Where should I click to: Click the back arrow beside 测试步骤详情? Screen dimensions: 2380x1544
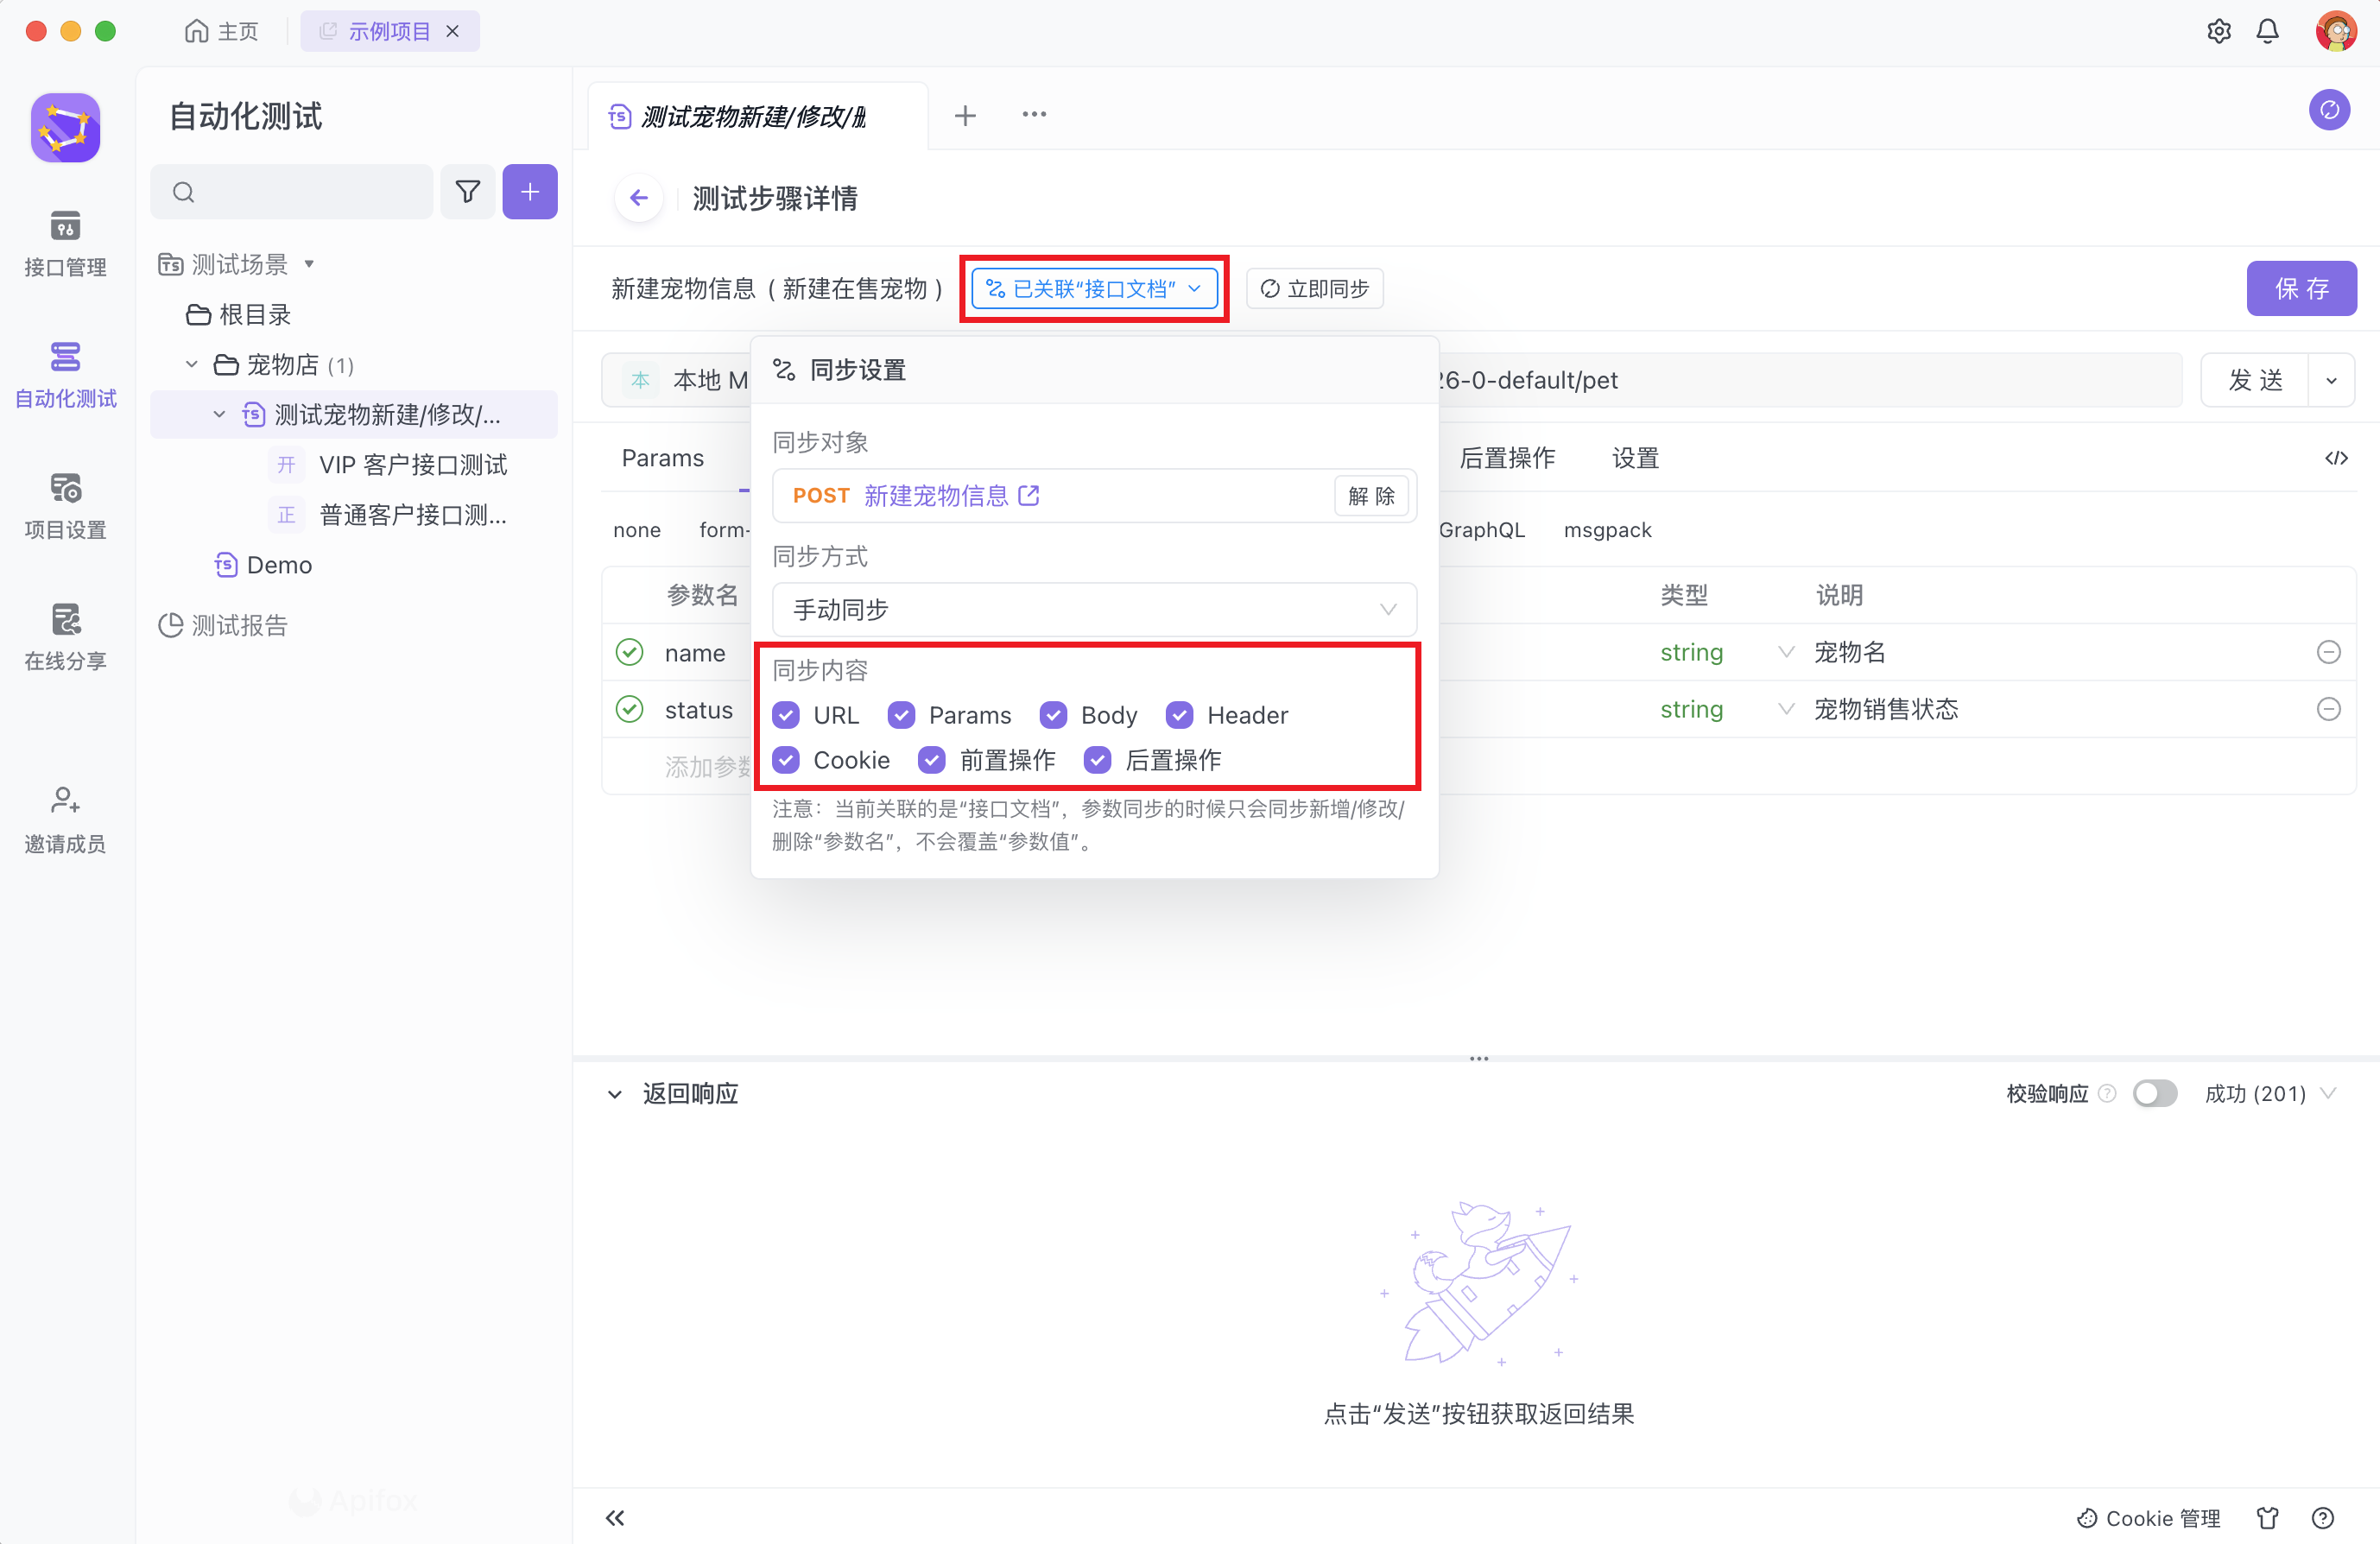pos(639,198)
